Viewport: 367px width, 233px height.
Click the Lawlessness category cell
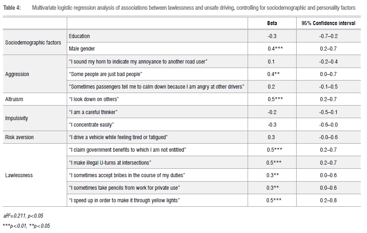[x=19, y=175]
